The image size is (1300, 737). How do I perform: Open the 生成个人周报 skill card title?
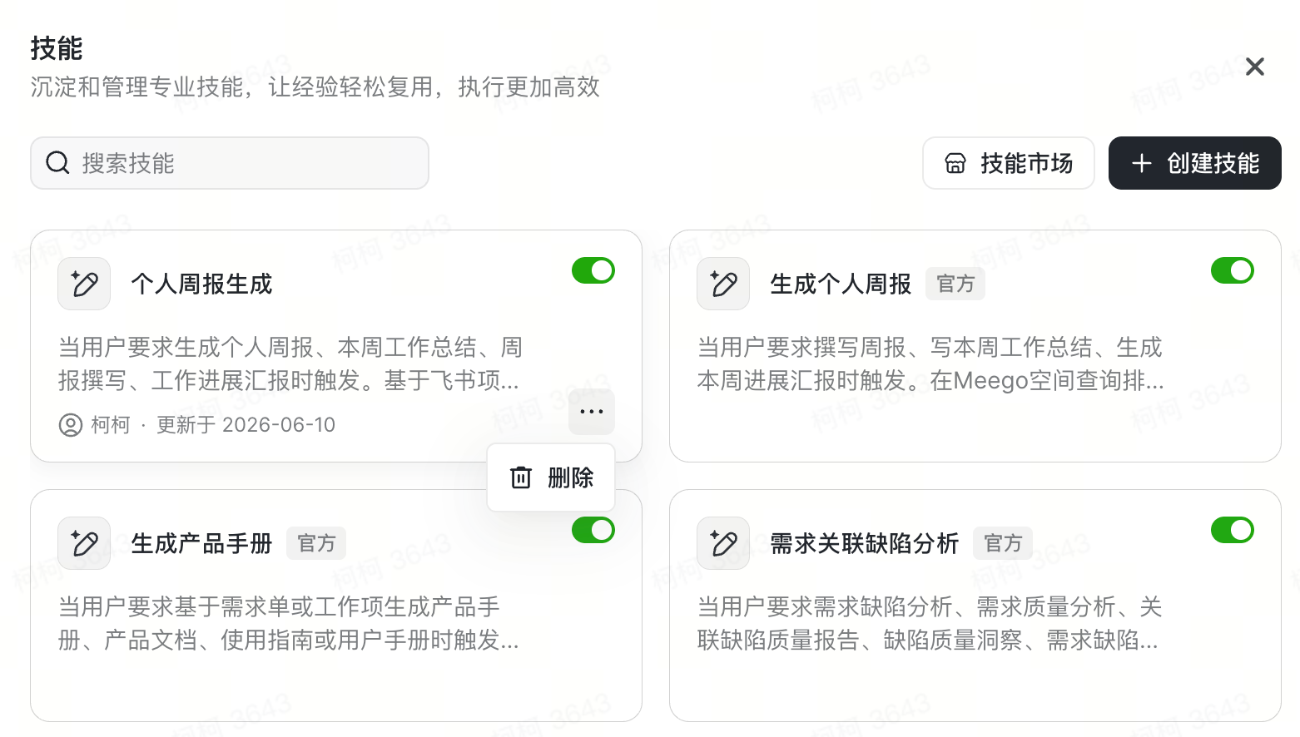841,284
